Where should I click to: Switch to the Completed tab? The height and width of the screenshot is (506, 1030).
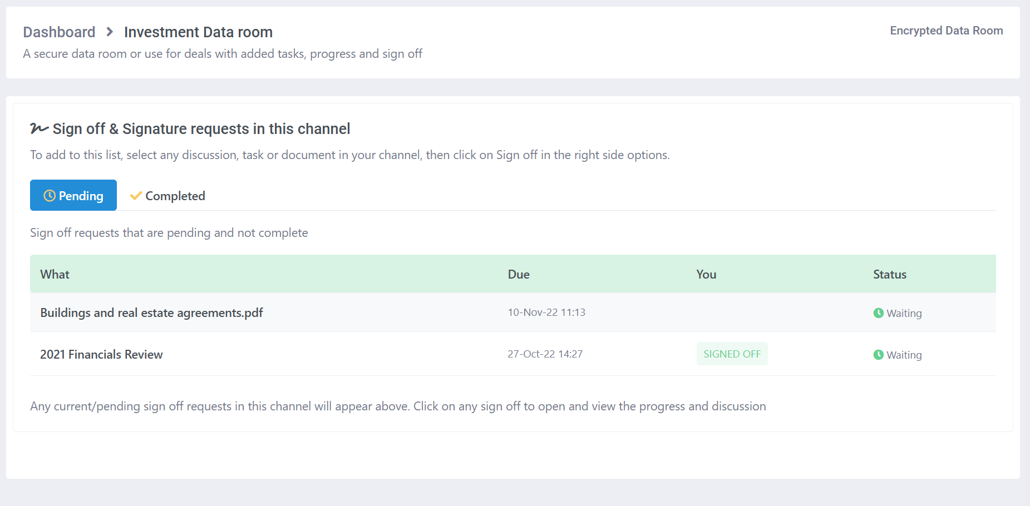point(167,196)
